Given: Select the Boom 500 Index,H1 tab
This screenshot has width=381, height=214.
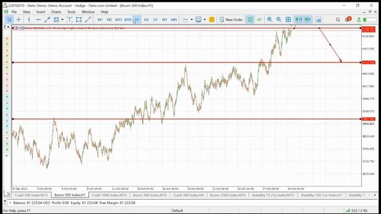Looking at the screenshot, I should coord(70,195).
